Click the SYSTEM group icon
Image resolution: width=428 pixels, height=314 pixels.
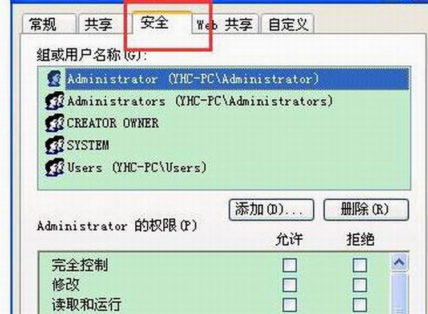(55, 145)
